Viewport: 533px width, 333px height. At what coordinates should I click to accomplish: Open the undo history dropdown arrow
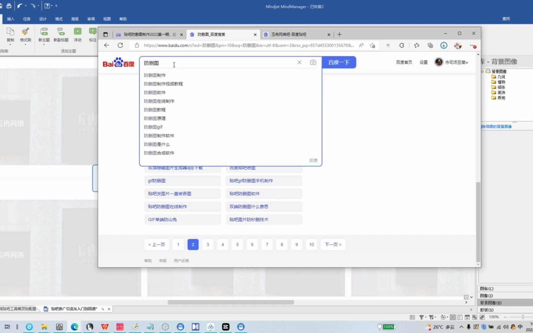26,6
